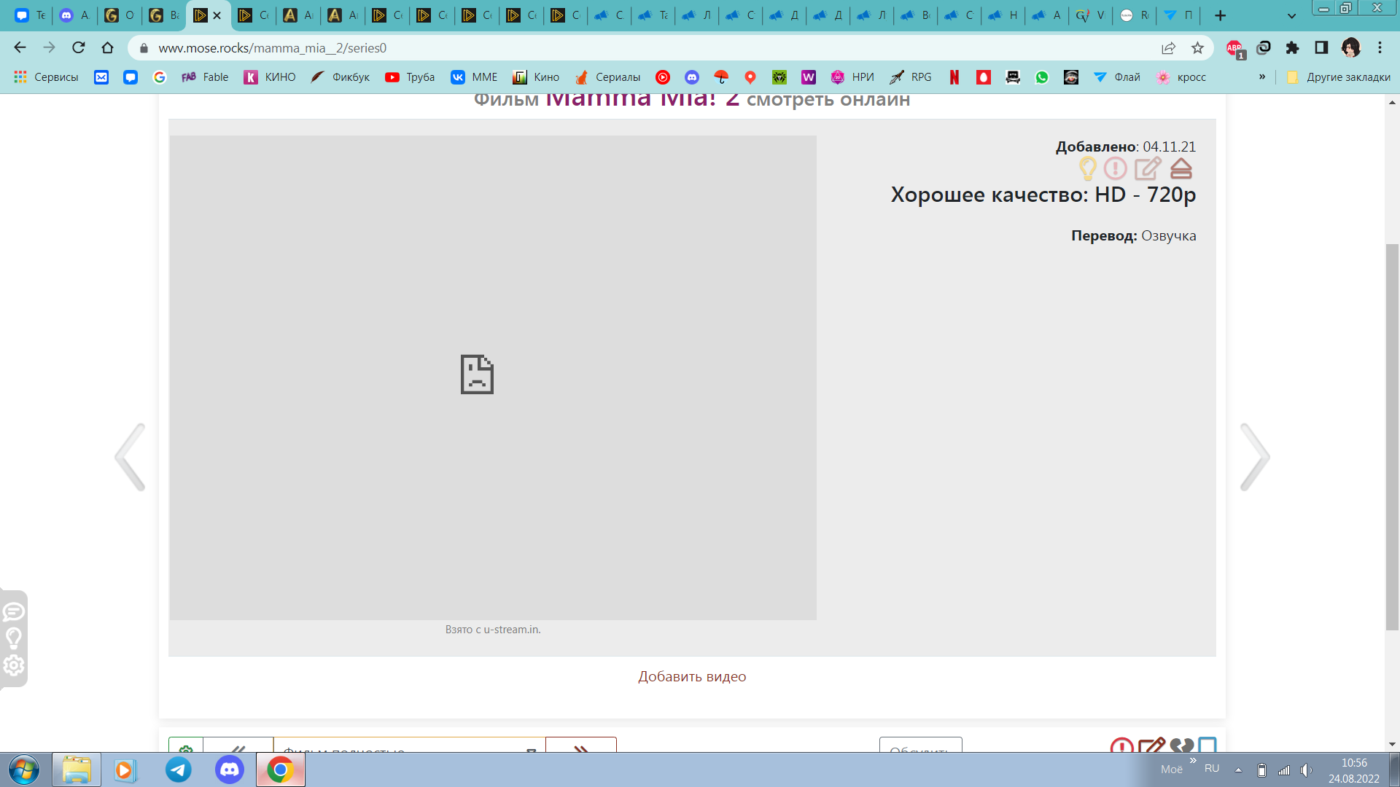The width and height of the screenshot is (1400, 787).
Task: Open the Fable bookmark
Action: point(205,77)
